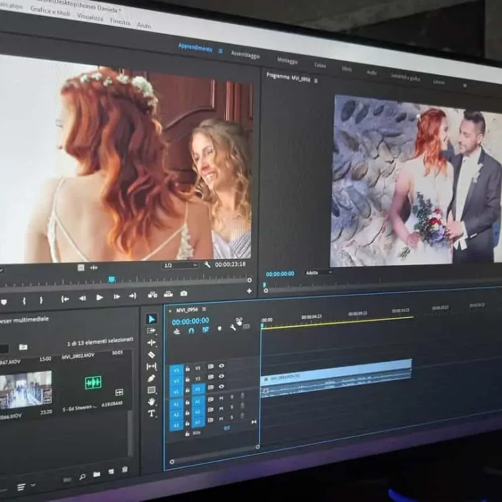
Task: Open source monitor 1/2 resolution dropdown
Action: 180,266
